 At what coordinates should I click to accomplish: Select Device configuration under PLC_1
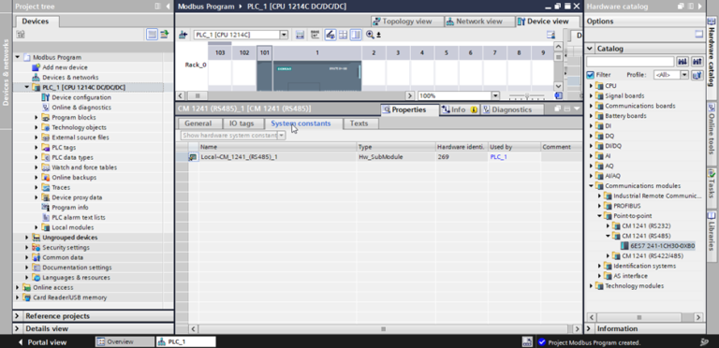click(81, 97)
